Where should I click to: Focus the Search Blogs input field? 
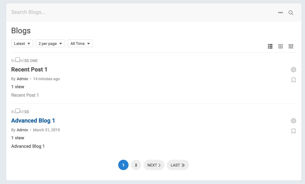[130, 12]
